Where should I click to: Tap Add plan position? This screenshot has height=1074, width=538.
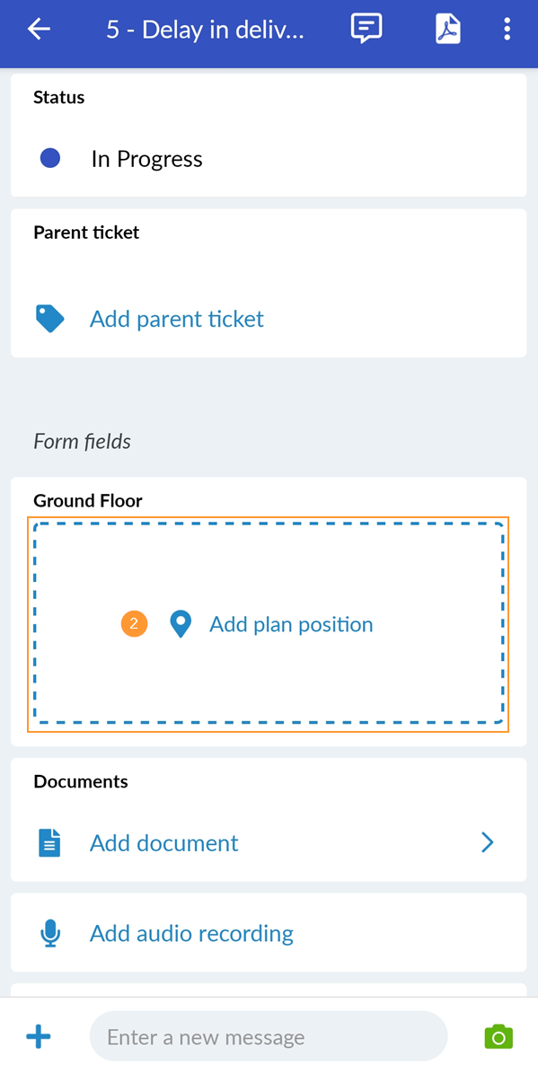[x=290, y=623]
